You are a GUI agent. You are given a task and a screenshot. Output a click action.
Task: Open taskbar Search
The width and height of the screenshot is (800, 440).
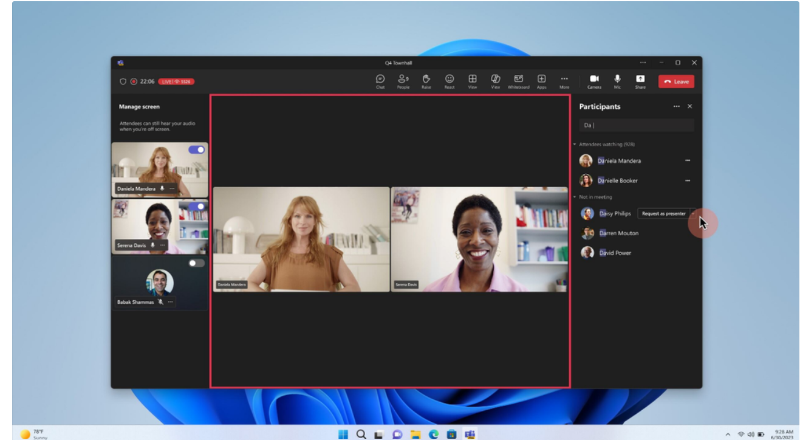coord(361,434)
